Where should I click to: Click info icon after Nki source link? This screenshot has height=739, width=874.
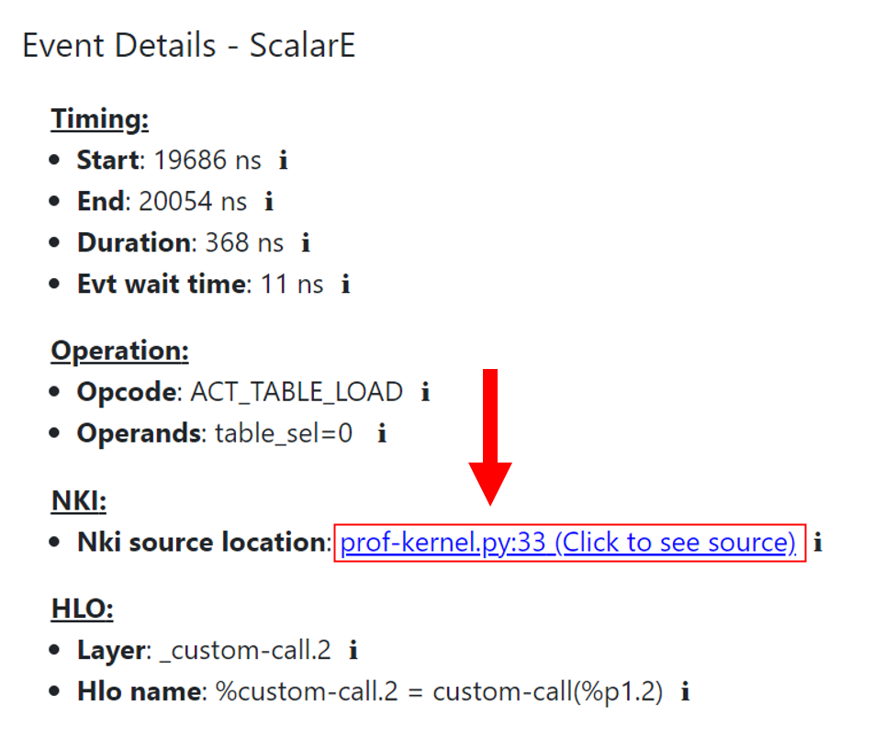pyautogui.click(x=818, y=543)
